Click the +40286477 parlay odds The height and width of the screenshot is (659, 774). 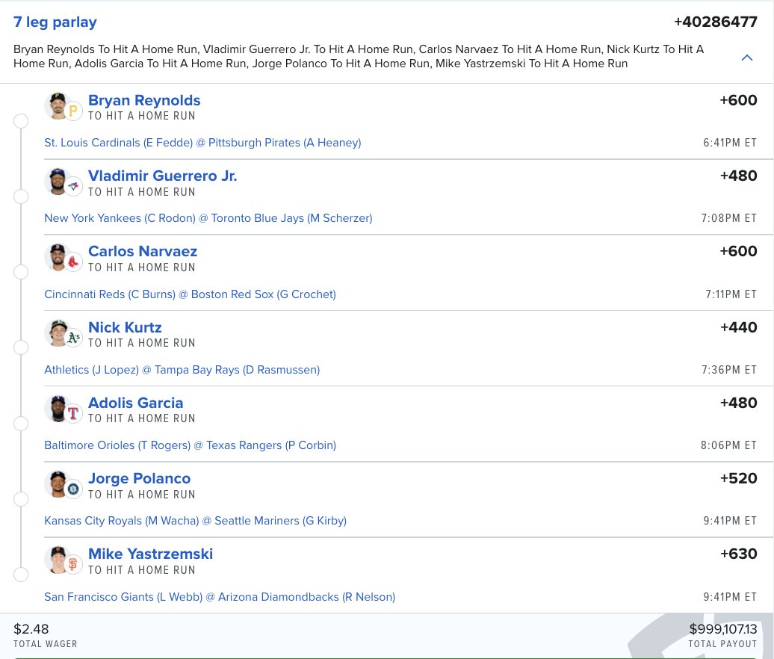point(715,22)
